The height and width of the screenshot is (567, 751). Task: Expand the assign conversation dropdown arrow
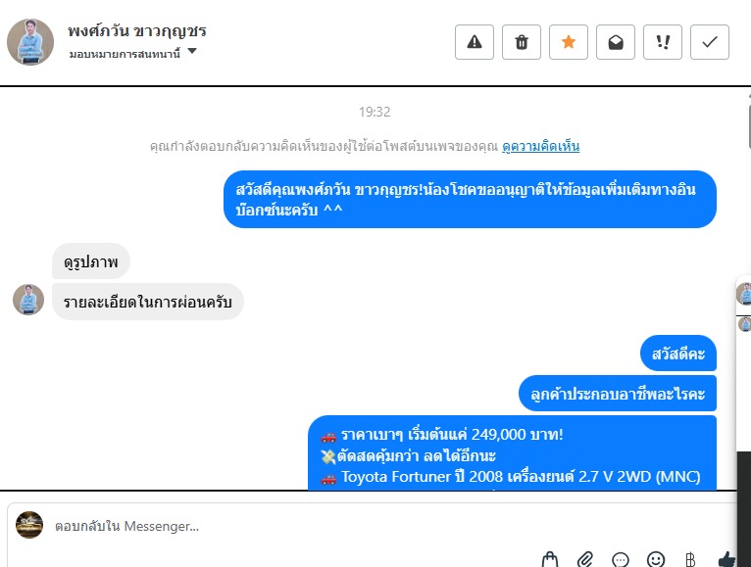pyautogui.click(x=192, y=51)
